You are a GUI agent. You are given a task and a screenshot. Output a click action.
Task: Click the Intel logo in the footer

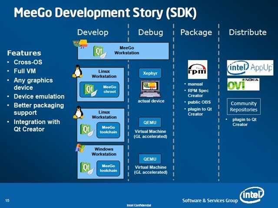[252, 195]
